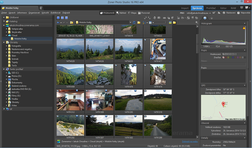Set rating to 3 in Hodnocení
Image resolution: width=252 pixels, height=148 pixels.
click(231, 54)
